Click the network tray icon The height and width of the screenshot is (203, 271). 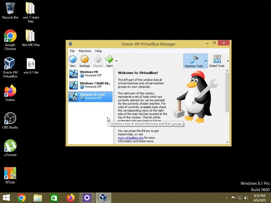pos(240,198)
